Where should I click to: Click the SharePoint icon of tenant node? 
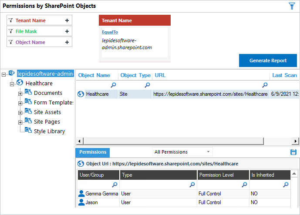[12, 73]
